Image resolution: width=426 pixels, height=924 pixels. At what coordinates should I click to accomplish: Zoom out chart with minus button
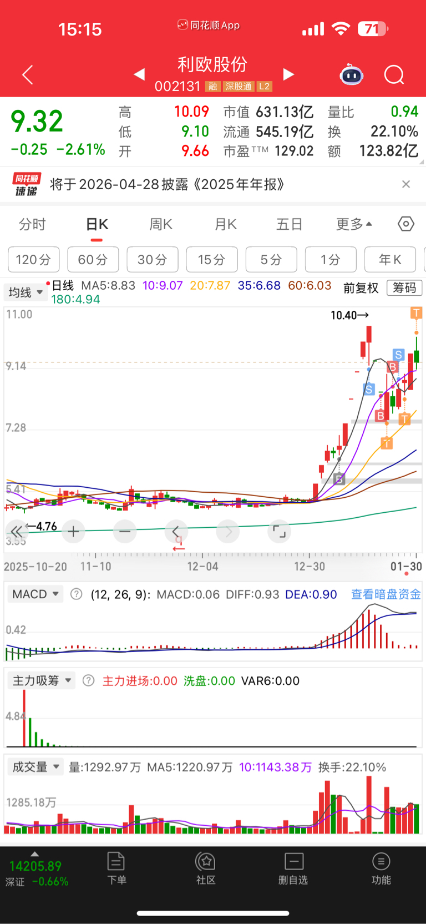[x=125, y=532]
